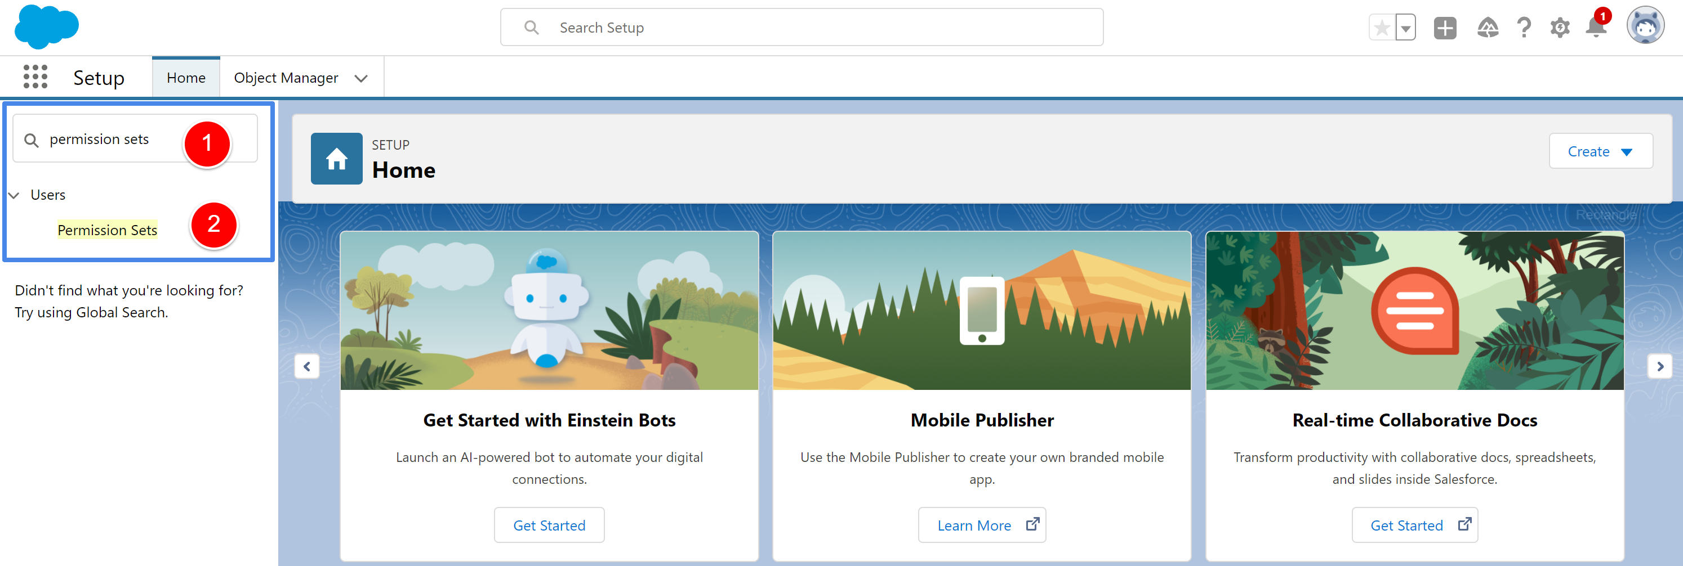Click the Trailhead deploy cloud icon
This screenshot has height=566, width=1683.
pyautogui.click(x=1488, y=28)
